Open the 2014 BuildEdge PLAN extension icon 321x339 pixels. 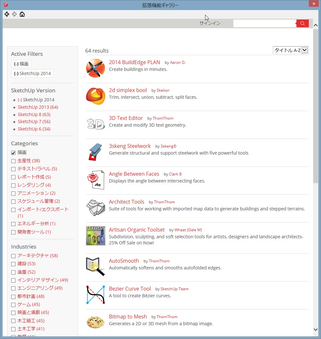tap(95, 68)
